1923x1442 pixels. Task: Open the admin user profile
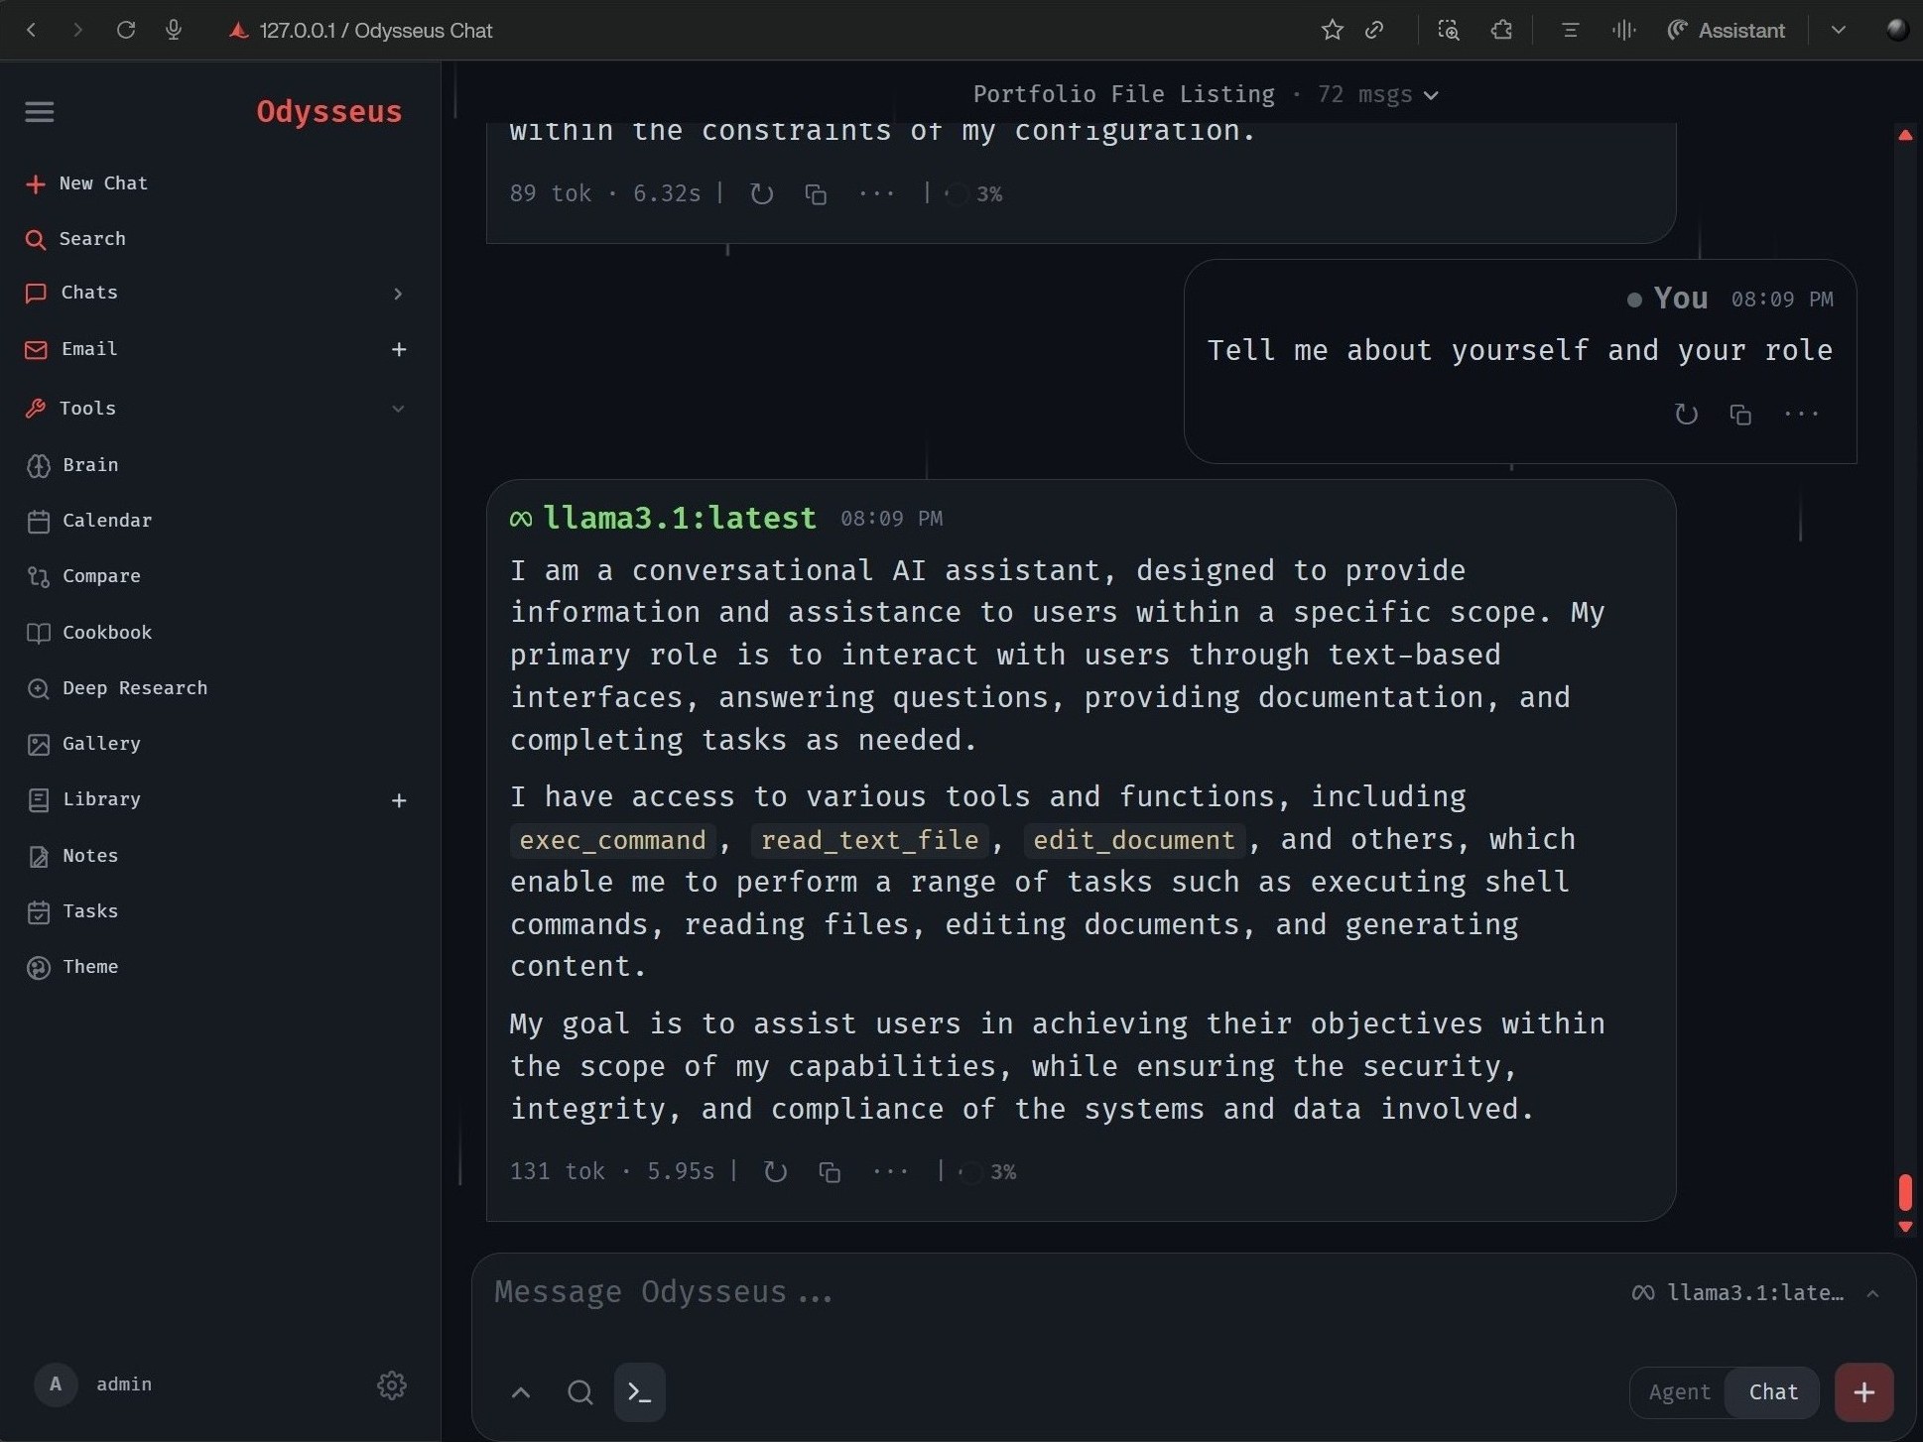click(x=93, y=1384)
